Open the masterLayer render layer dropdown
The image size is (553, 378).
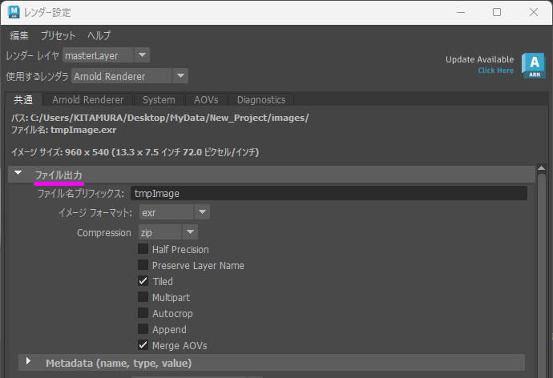click(x=106, y=55)
